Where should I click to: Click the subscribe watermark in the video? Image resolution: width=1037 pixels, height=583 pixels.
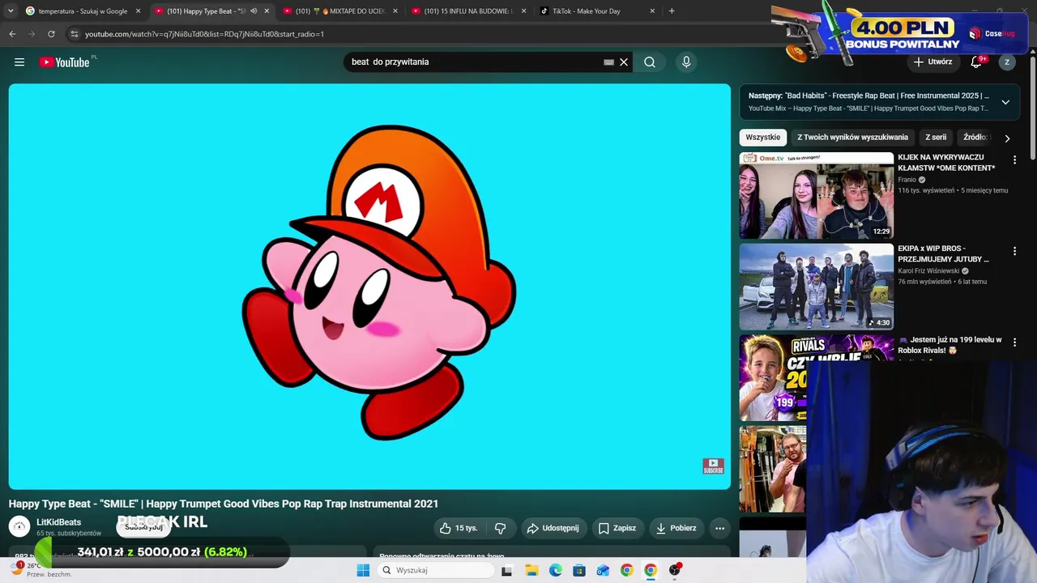[713, 466]
